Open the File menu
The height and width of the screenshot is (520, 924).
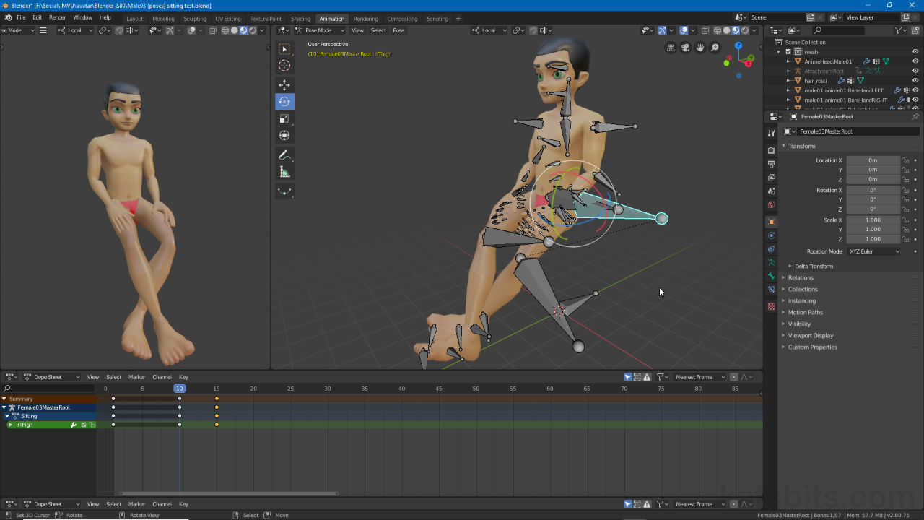[21, 17]
